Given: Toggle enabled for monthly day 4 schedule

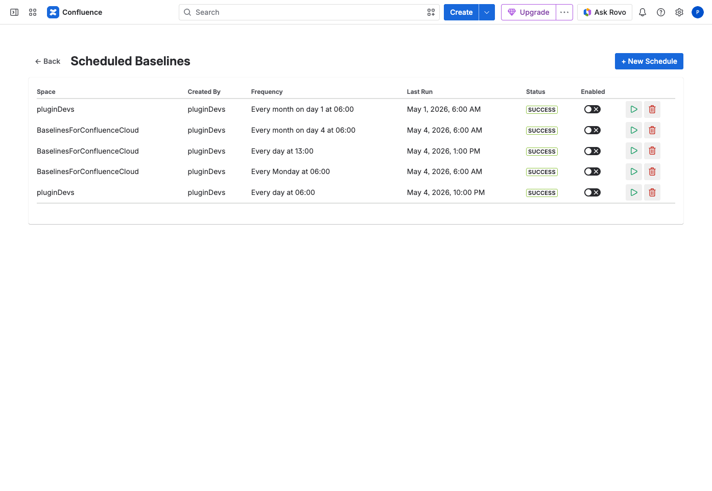Looking at the screenshot, I should pyautogui.click(x=592, y=130).
